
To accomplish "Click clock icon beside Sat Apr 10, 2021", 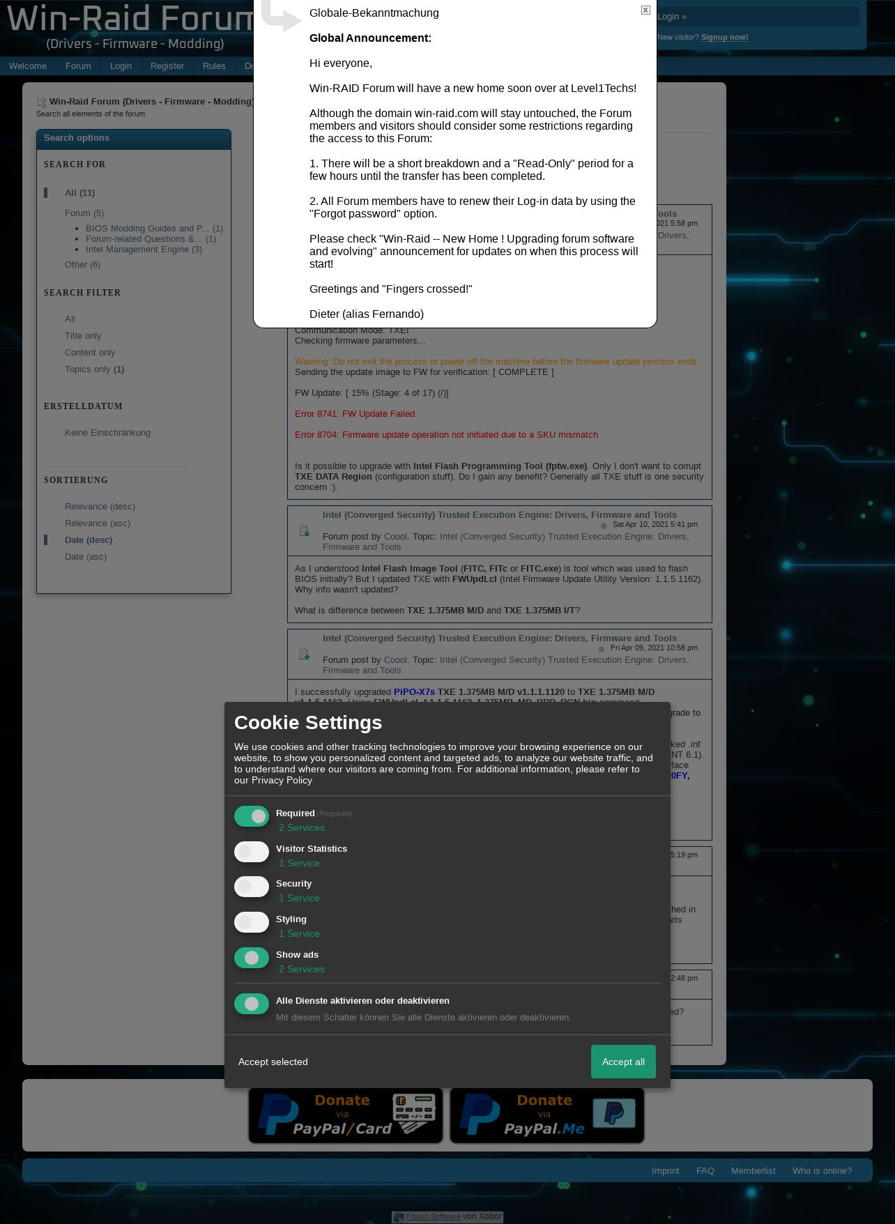I will (x=604, y=525).
